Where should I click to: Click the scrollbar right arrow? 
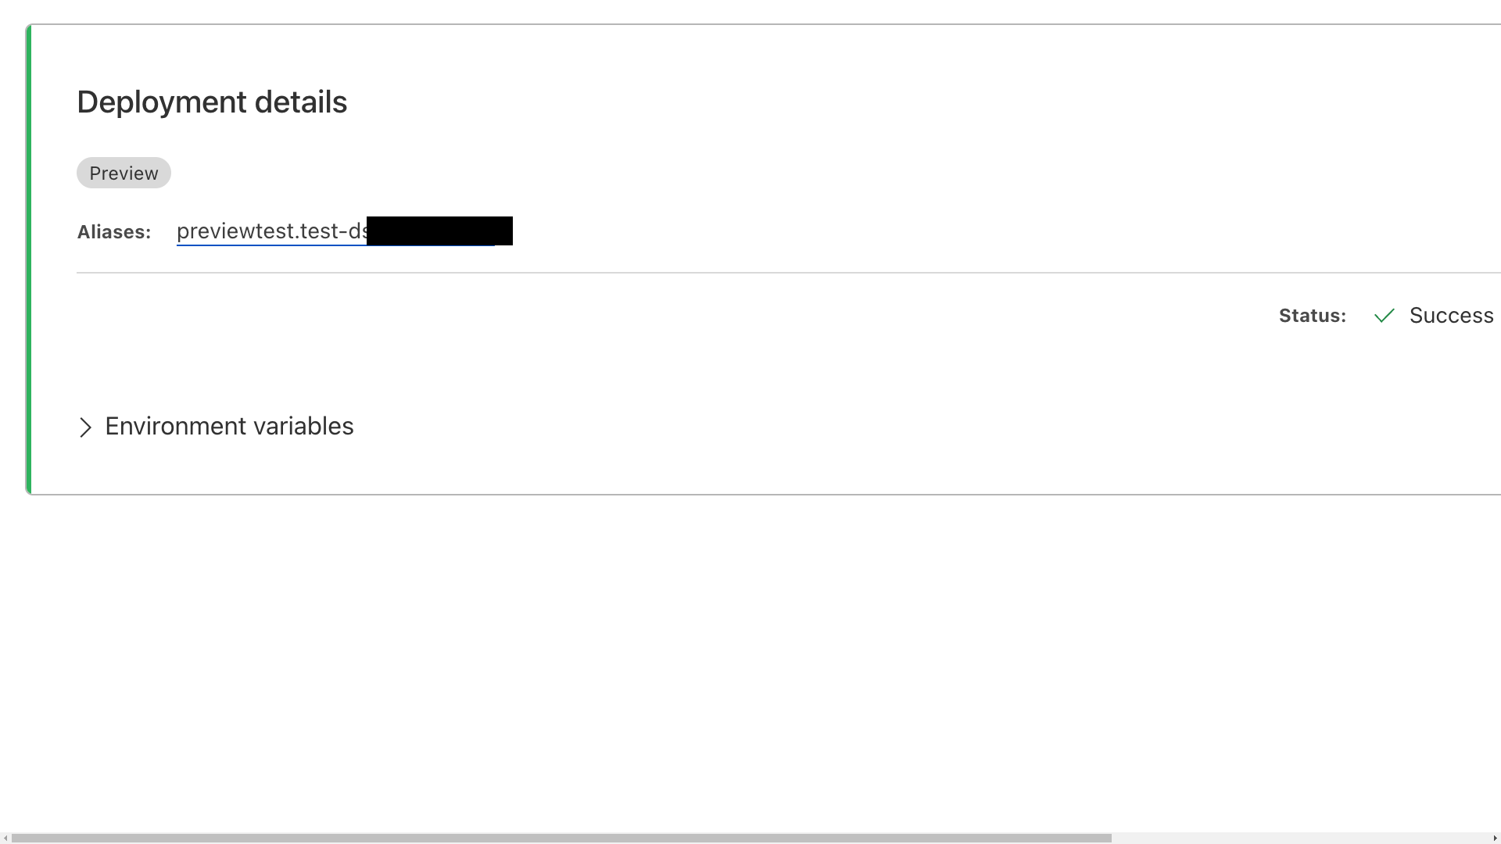click(1495, 838)
